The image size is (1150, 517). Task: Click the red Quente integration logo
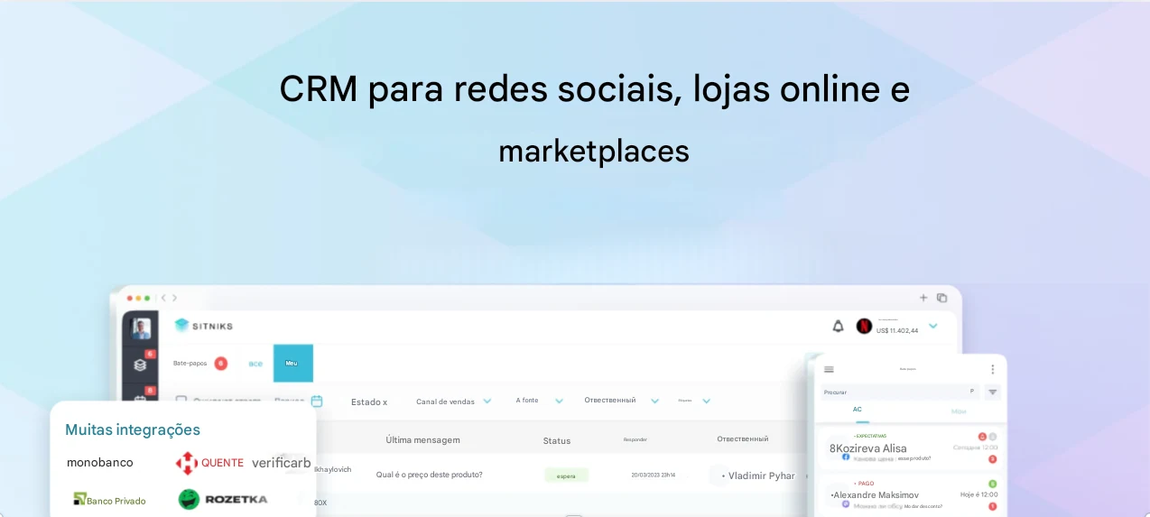click(209, 463)
